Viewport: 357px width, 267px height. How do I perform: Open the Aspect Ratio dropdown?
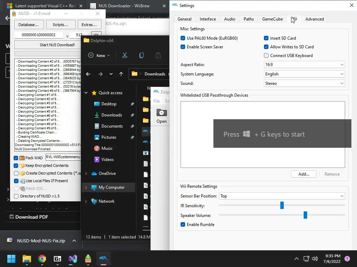pos(304,65)
